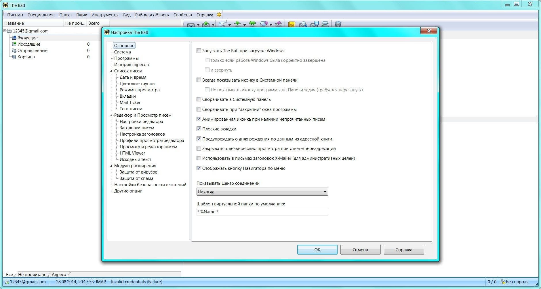Click the Название column header

pyautogui.click(x=33, y=23)
